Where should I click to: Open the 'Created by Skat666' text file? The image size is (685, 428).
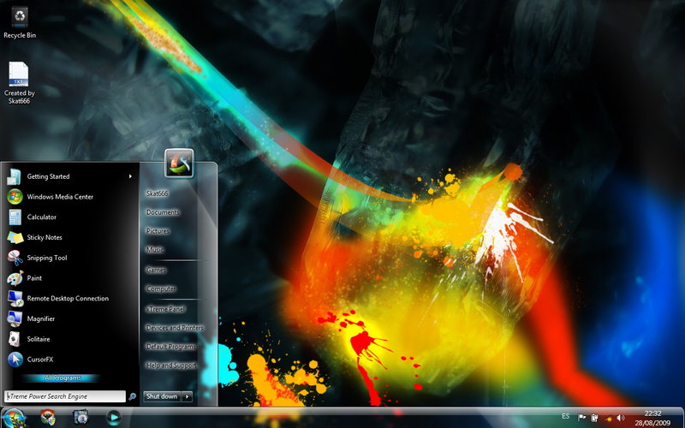pyautogui.click(x=19, y=74)
